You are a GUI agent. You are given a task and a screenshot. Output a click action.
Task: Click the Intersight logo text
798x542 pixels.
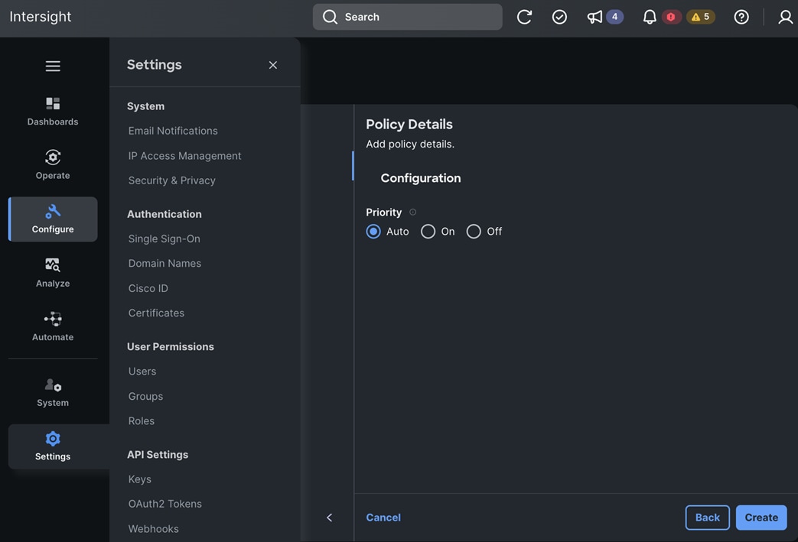(x=41, y=17)
